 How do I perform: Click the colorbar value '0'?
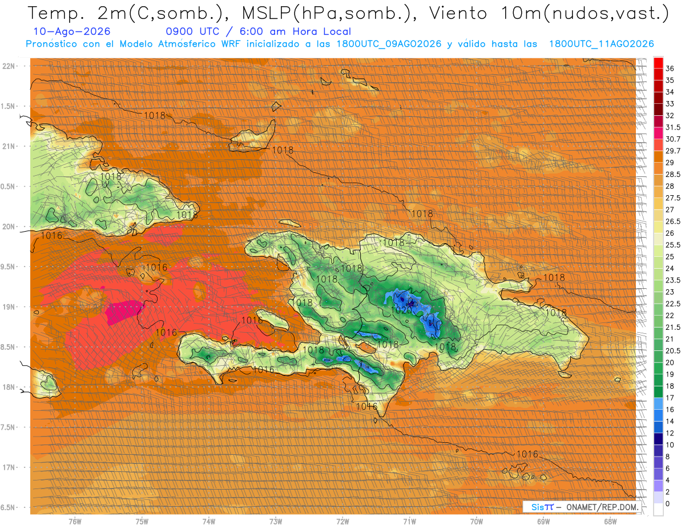click(668, 504)
